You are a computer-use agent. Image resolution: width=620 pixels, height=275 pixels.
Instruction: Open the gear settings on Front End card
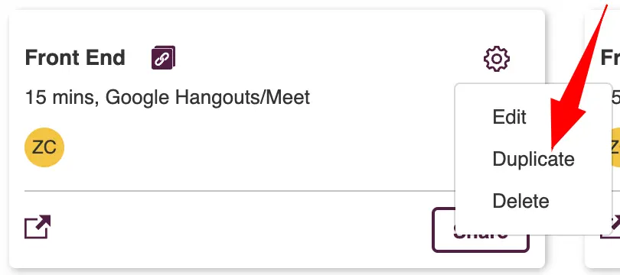click(x=496, y=59)
